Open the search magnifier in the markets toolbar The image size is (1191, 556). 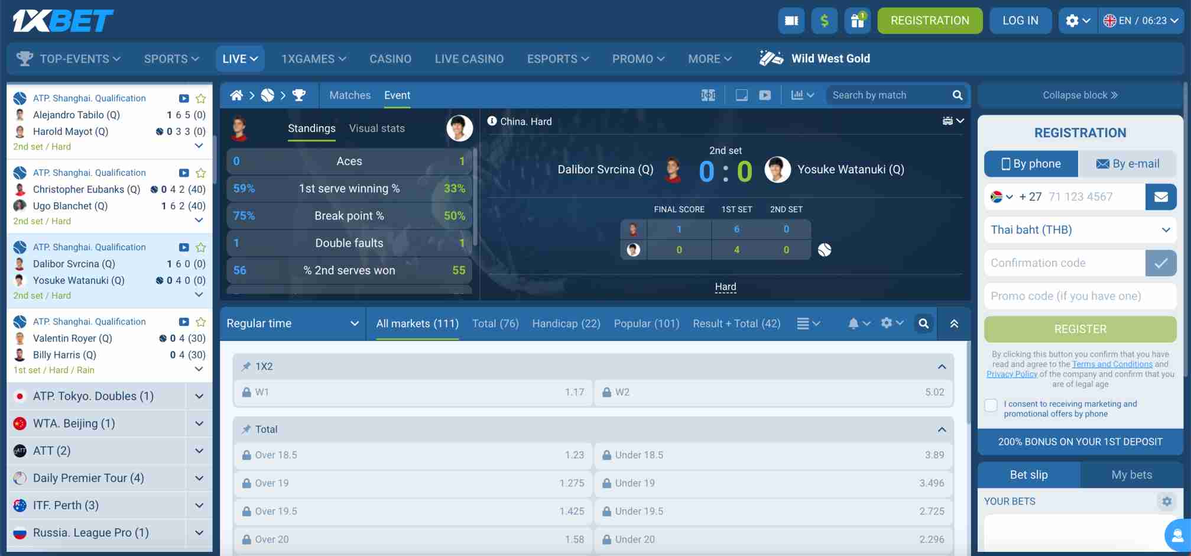pyautogui.click(x=924, y=324)
